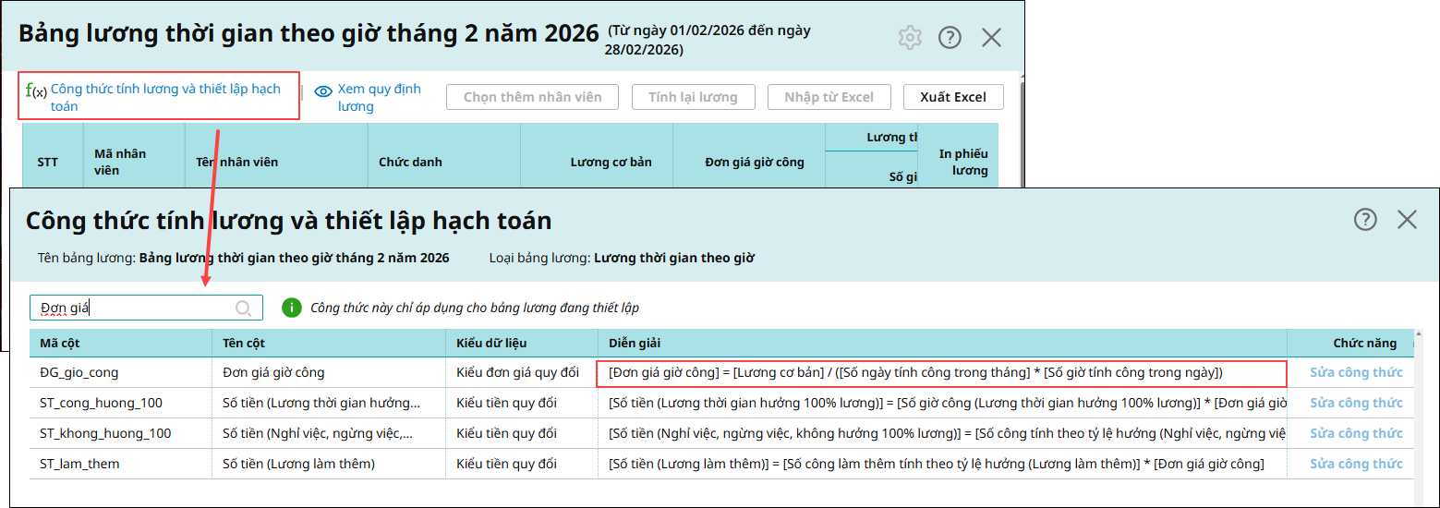This screenshot has height=508, width=1440.
Task: Open 'Công thức tính lương và thiết lập hạch toán'
Action: 164,97
